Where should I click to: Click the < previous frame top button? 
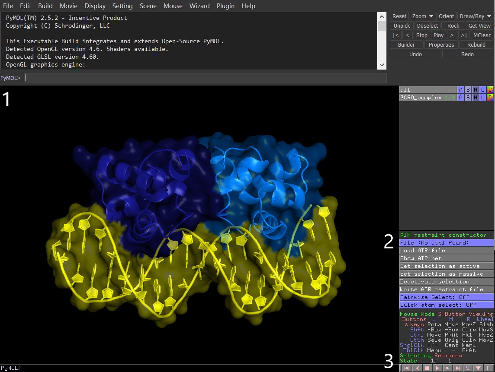pos(407,35)
